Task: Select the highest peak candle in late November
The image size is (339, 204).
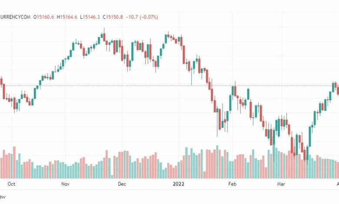Action: tap(104, 36)
